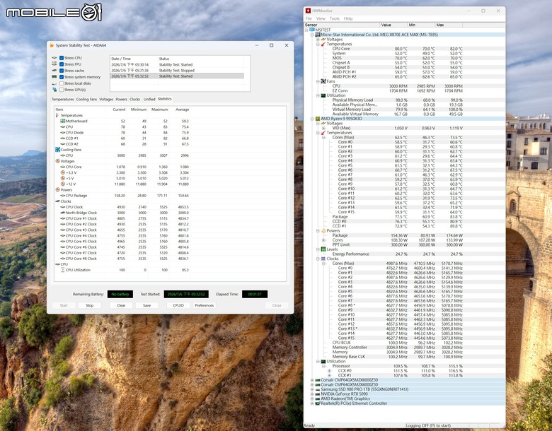Image resolution: width=552 pixels, height=431 pixels.
Task: Click the icon of AIDA64 Powers group
Action: tap(58, 189)
